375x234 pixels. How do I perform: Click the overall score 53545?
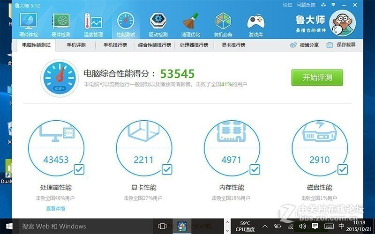(x=177, y=74)
